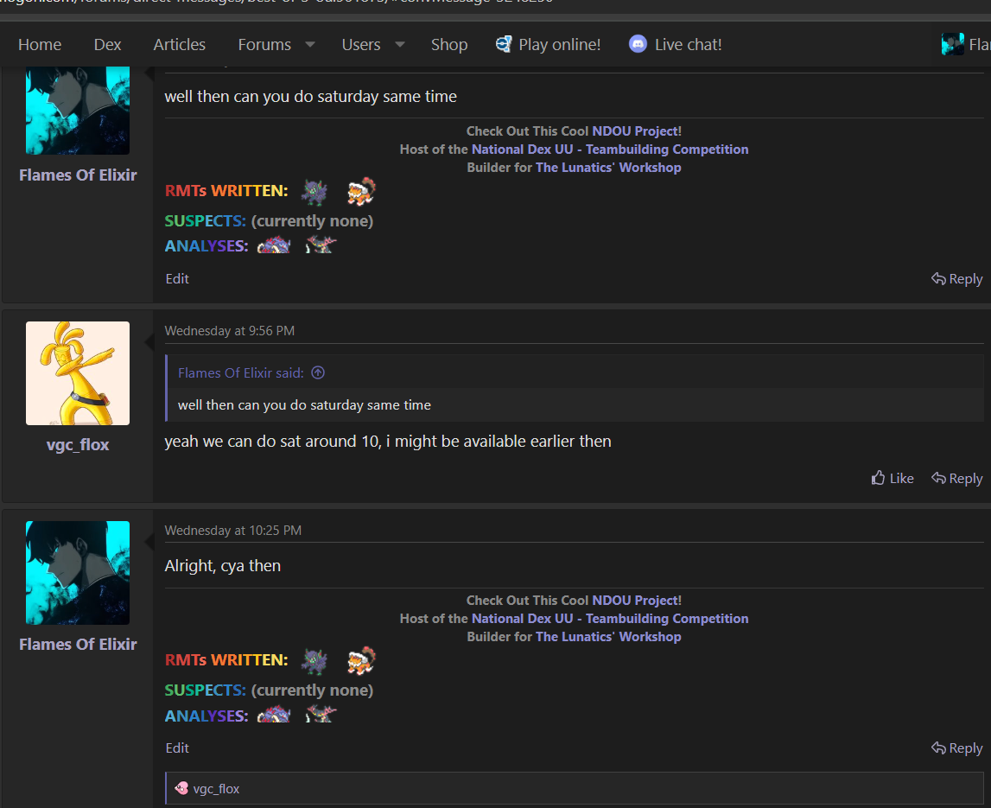
Task: Expand the Users dropdown arrow
Action: (399, 44)
